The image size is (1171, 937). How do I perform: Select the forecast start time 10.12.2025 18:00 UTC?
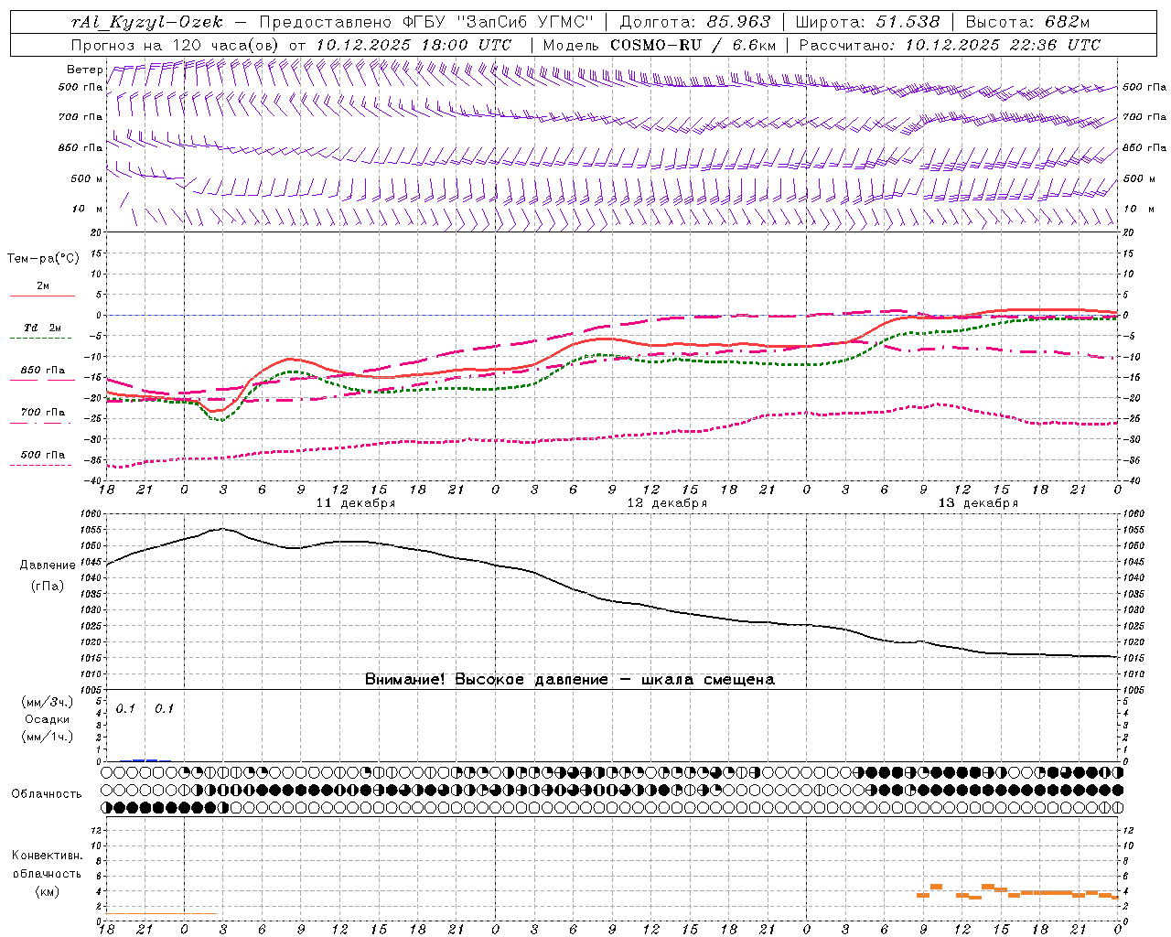(414, 45)
